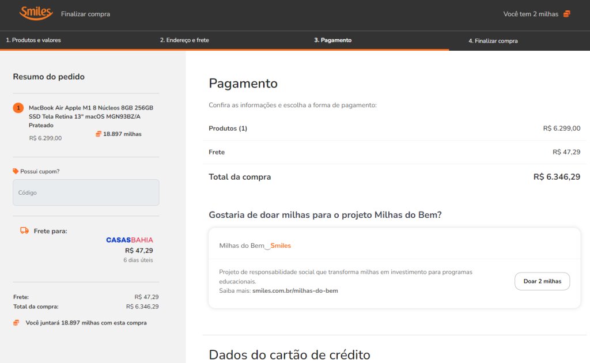Click 'Gostaria de doar milhas para o projeto Milhas do Bem?'
Image resolution: width=590 pixels, height=363 pixels.
(325, 215)
